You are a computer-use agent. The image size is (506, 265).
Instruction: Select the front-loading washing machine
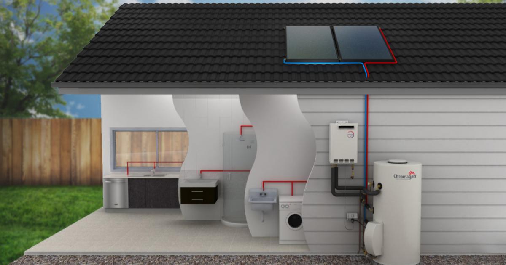pyautogui.click(x=291, y=220)
